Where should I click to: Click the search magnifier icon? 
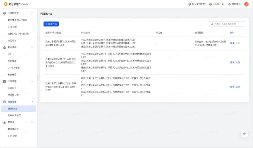(212, 24)
